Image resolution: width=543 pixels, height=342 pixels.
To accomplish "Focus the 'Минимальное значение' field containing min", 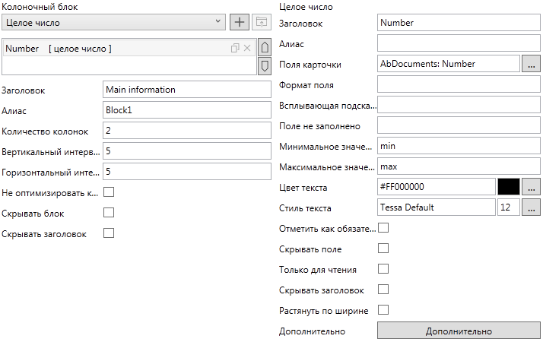I will 459,145.
